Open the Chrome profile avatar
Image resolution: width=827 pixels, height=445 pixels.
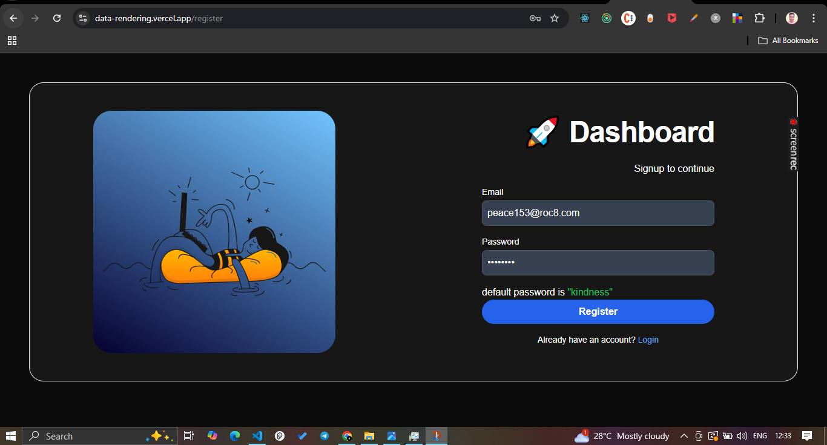[791, 18]
